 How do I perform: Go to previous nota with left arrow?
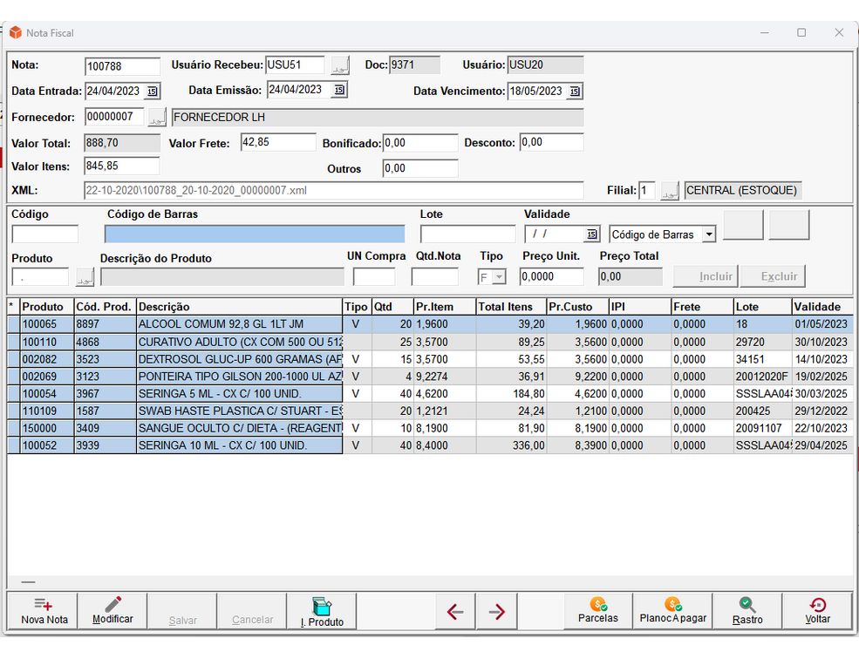[454, 612]
